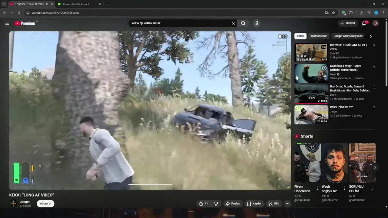Start voice search with microphone icon
388x218 pixels.
coord(257,23)
